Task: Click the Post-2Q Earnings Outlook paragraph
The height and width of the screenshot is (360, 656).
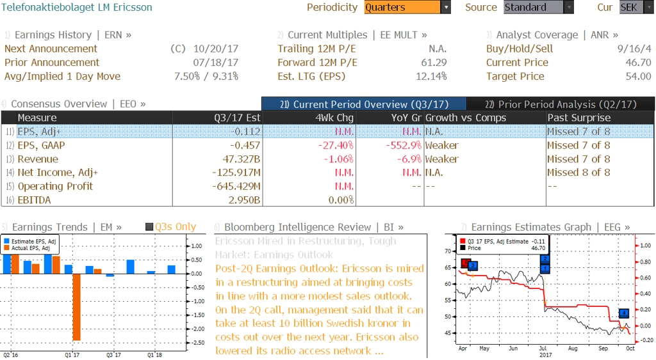Action: pyautogui.click(x=320, y=310)
